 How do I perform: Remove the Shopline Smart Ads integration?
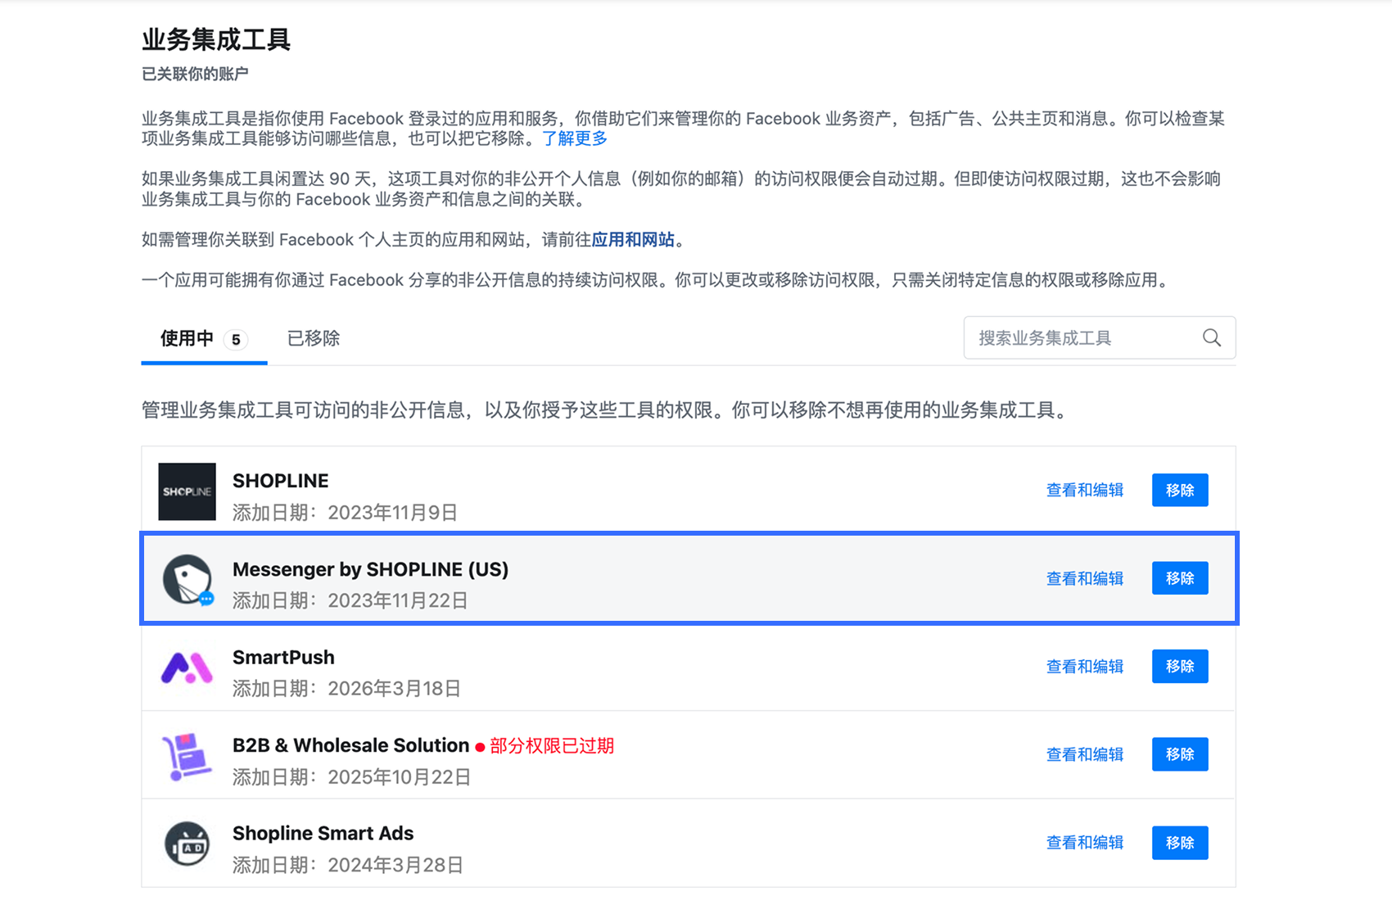coord(1180,843)
